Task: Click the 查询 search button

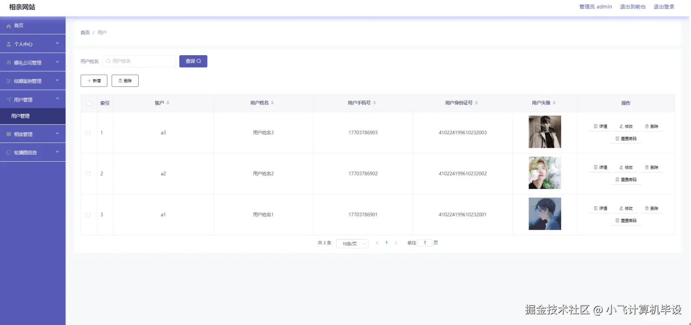Action: coord(193,61)
